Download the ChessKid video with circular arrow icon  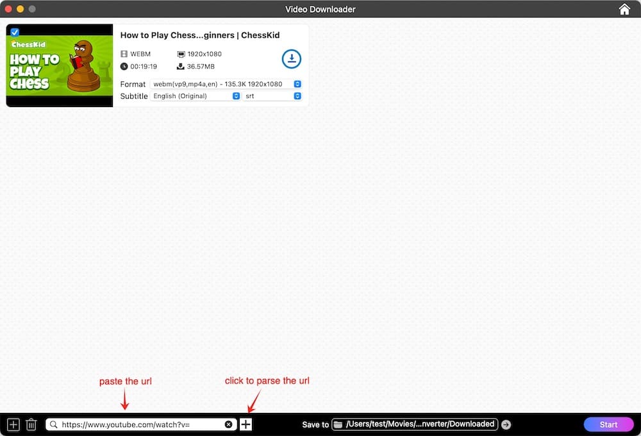292,59
